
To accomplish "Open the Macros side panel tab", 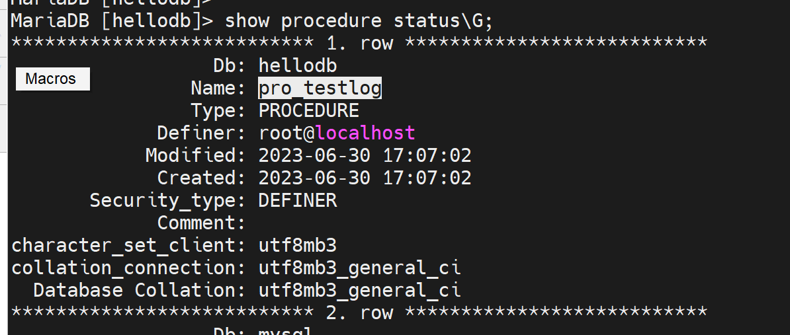I will [52, 79].
